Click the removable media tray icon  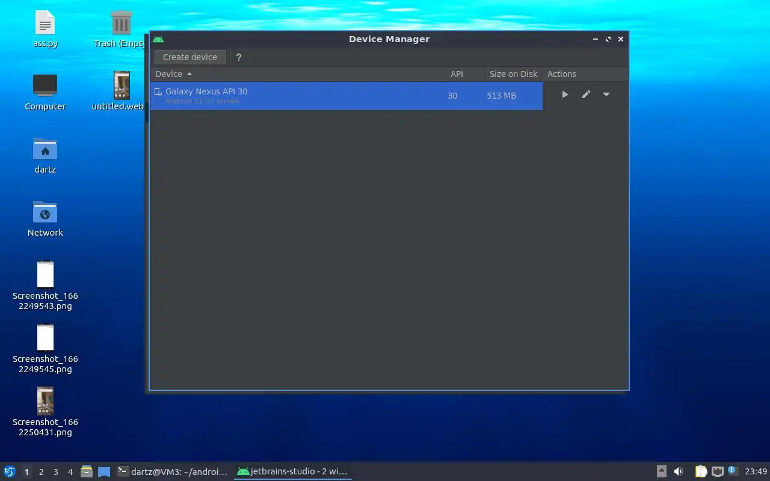(x=662, y=471)
